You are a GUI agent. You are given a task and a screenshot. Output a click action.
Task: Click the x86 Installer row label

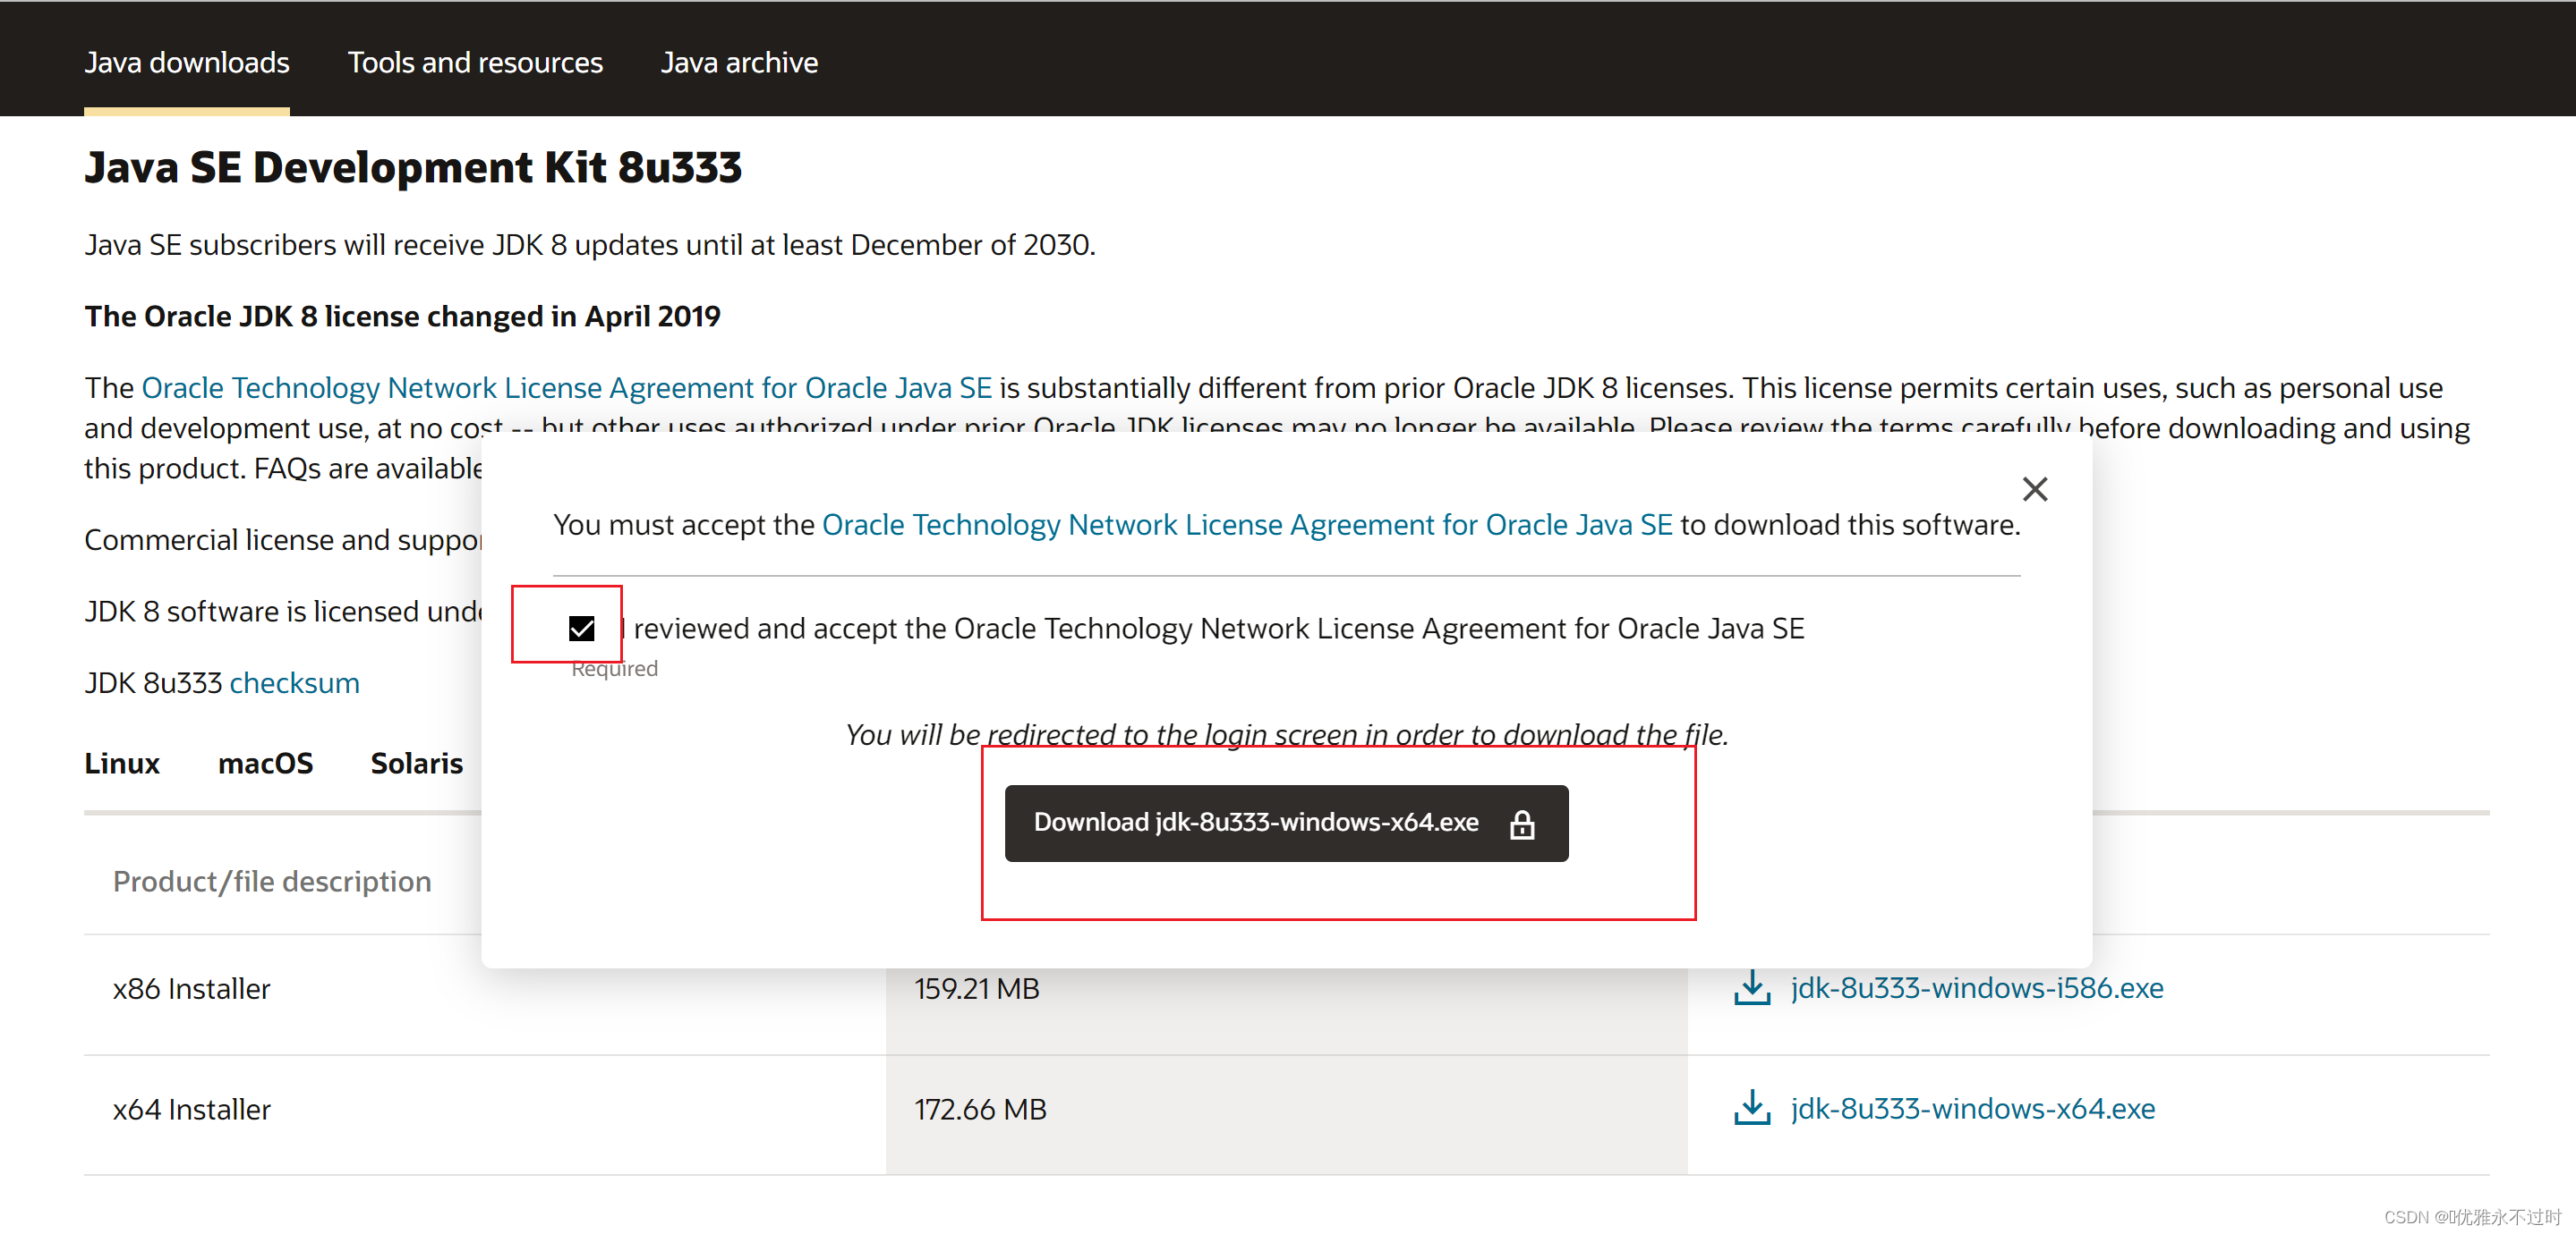pos(191,989)
